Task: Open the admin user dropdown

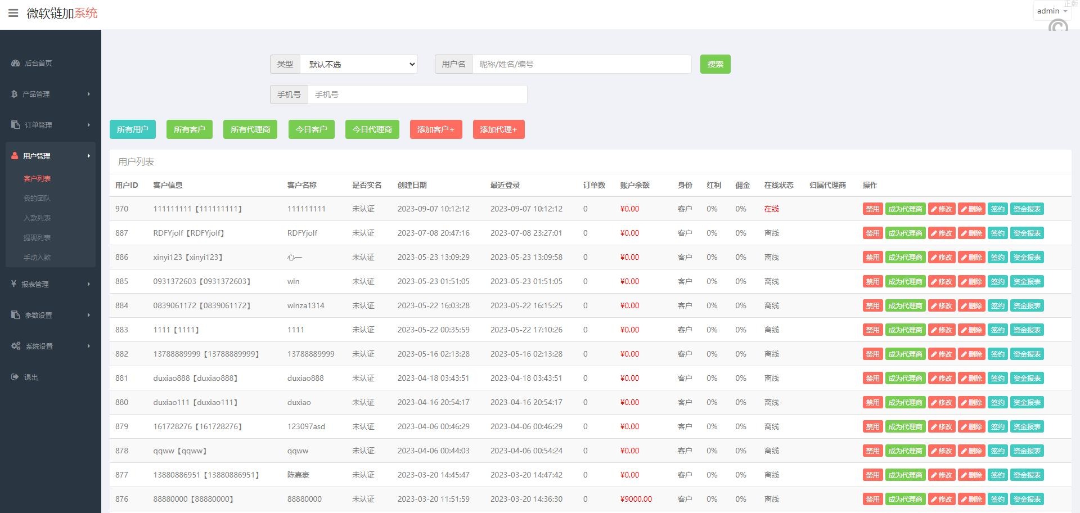Action: pyautogui.click(x=1051, y=11)
